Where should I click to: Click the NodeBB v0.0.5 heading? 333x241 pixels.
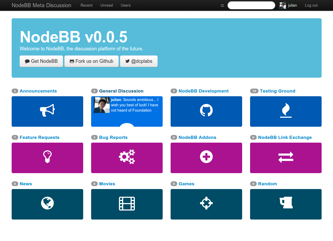[74, 37]
